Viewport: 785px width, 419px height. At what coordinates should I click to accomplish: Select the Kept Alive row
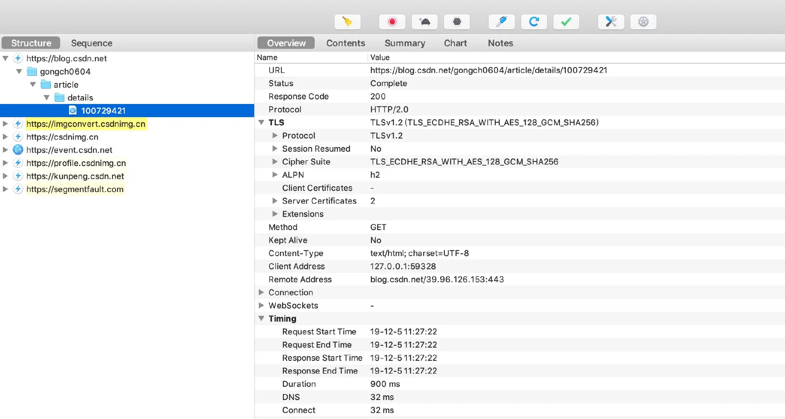[520, 240]
